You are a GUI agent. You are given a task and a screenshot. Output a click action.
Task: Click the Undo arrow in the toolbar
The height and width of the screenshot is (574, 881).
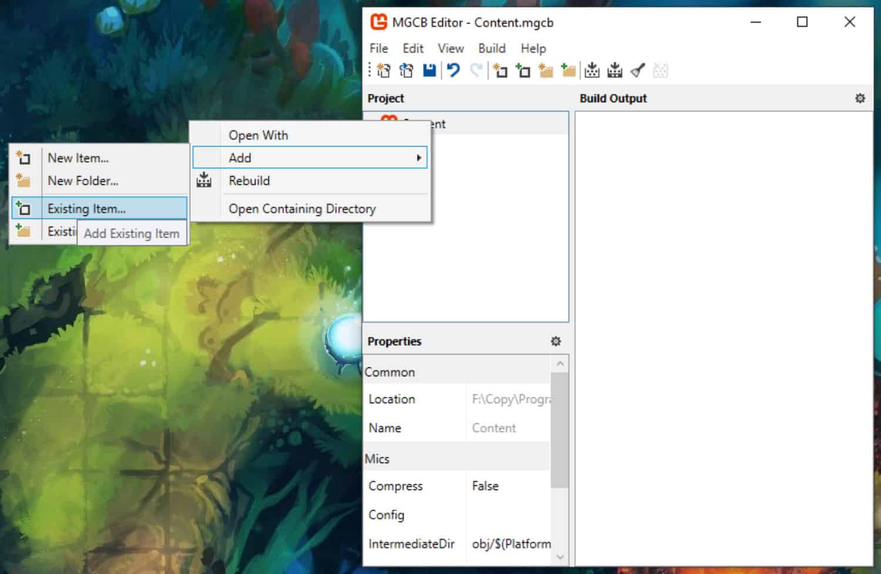tap(453, 70)
